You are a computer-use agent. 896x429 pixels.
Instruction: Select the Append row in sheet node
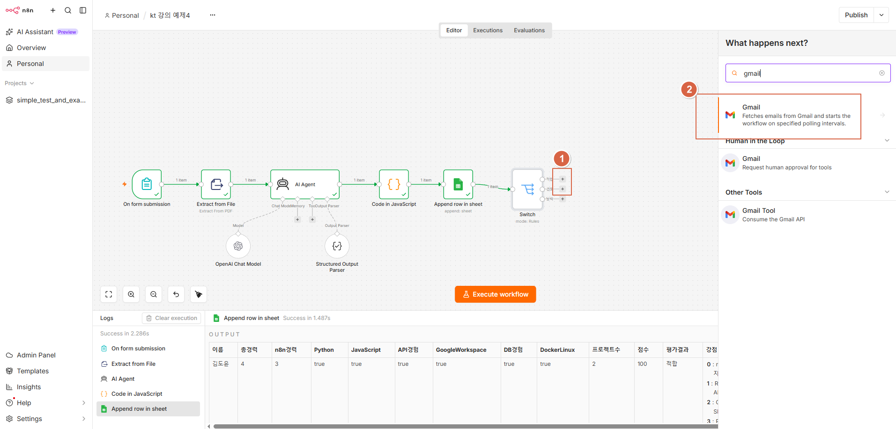(x=458, y=184)
